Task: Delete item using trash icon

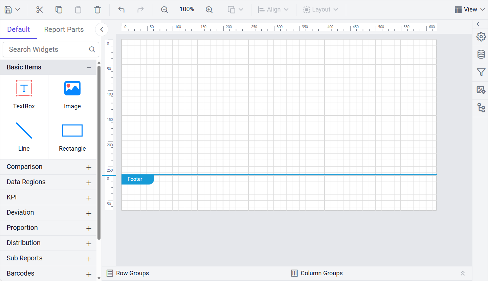Action: point(97,9)
